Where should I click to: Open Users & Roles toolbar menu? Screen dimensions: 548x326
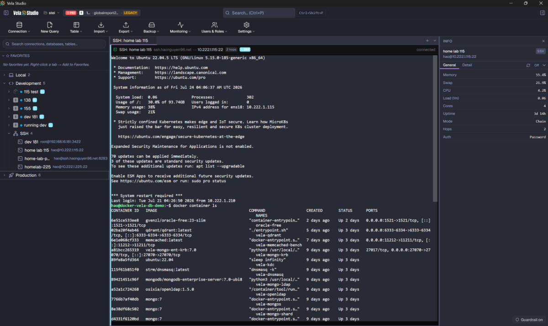(x=214, y=27)
